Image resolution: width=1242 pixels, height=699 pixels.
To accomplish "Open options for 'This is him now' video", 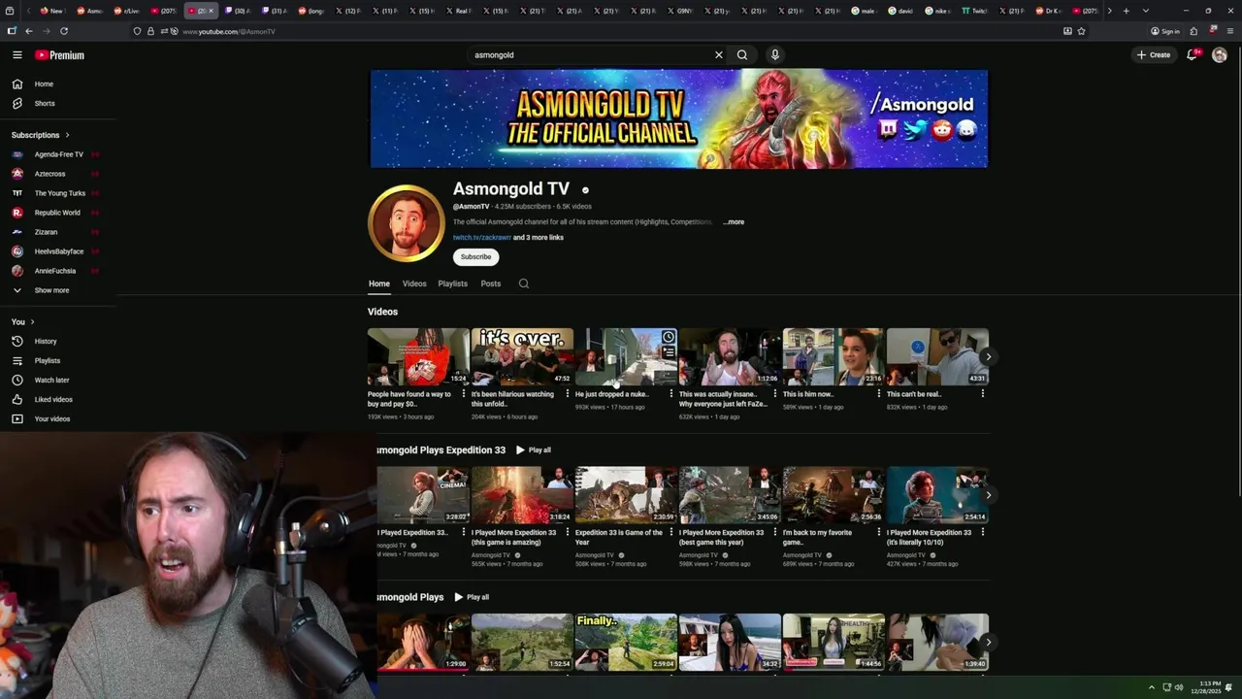I will 879,394.
